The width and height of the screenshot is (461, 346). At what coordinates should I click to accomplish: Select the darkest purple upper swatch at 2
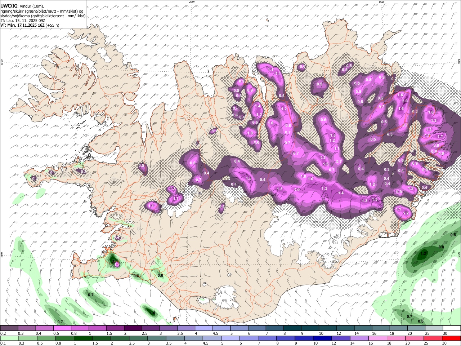[x=133, y=328]
